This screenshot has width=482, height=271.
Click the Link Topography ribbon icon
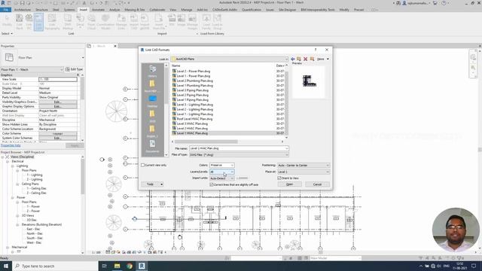pos(52,22)
